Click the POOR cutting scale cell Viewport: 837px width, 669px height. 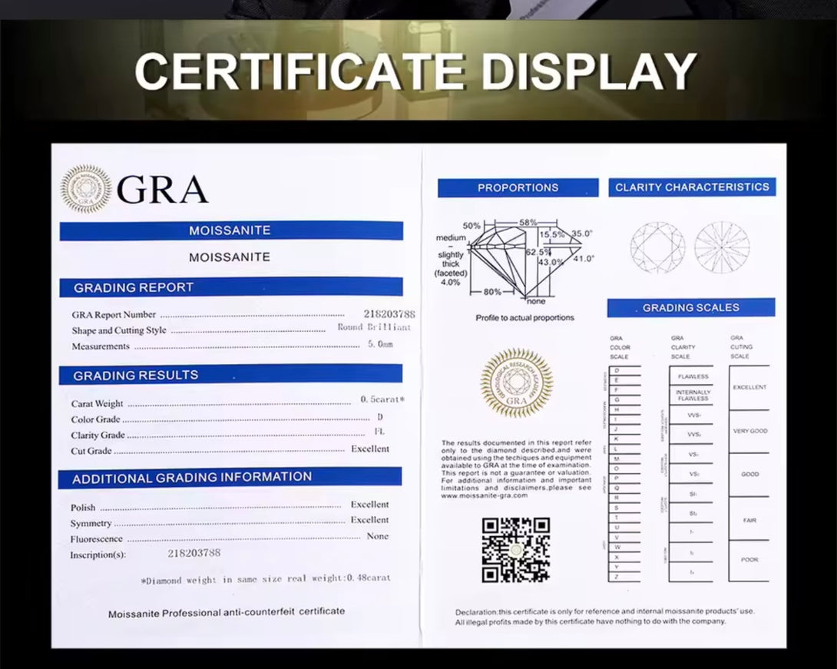coord(749,560)
